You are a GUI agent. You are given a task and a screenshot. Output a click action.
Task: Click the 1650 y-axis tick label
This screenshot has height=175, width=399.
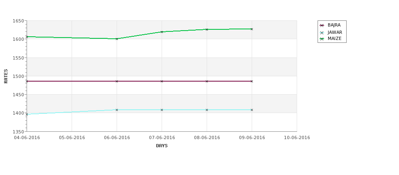[x=18, y=21]
